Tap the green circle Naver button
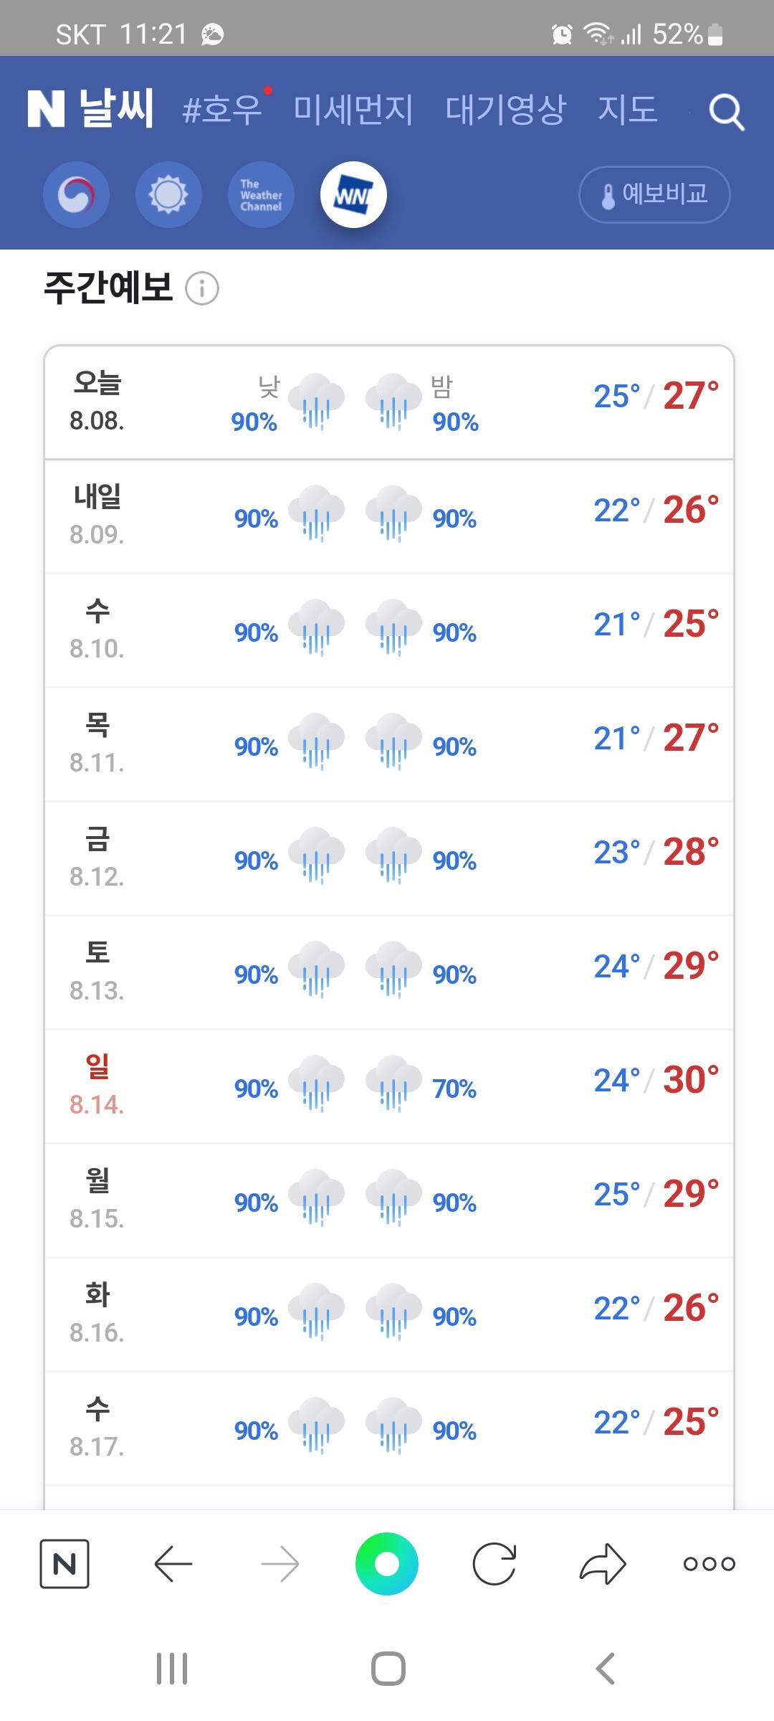This screenshot has width=774, height=1721. pos(387,1563)
